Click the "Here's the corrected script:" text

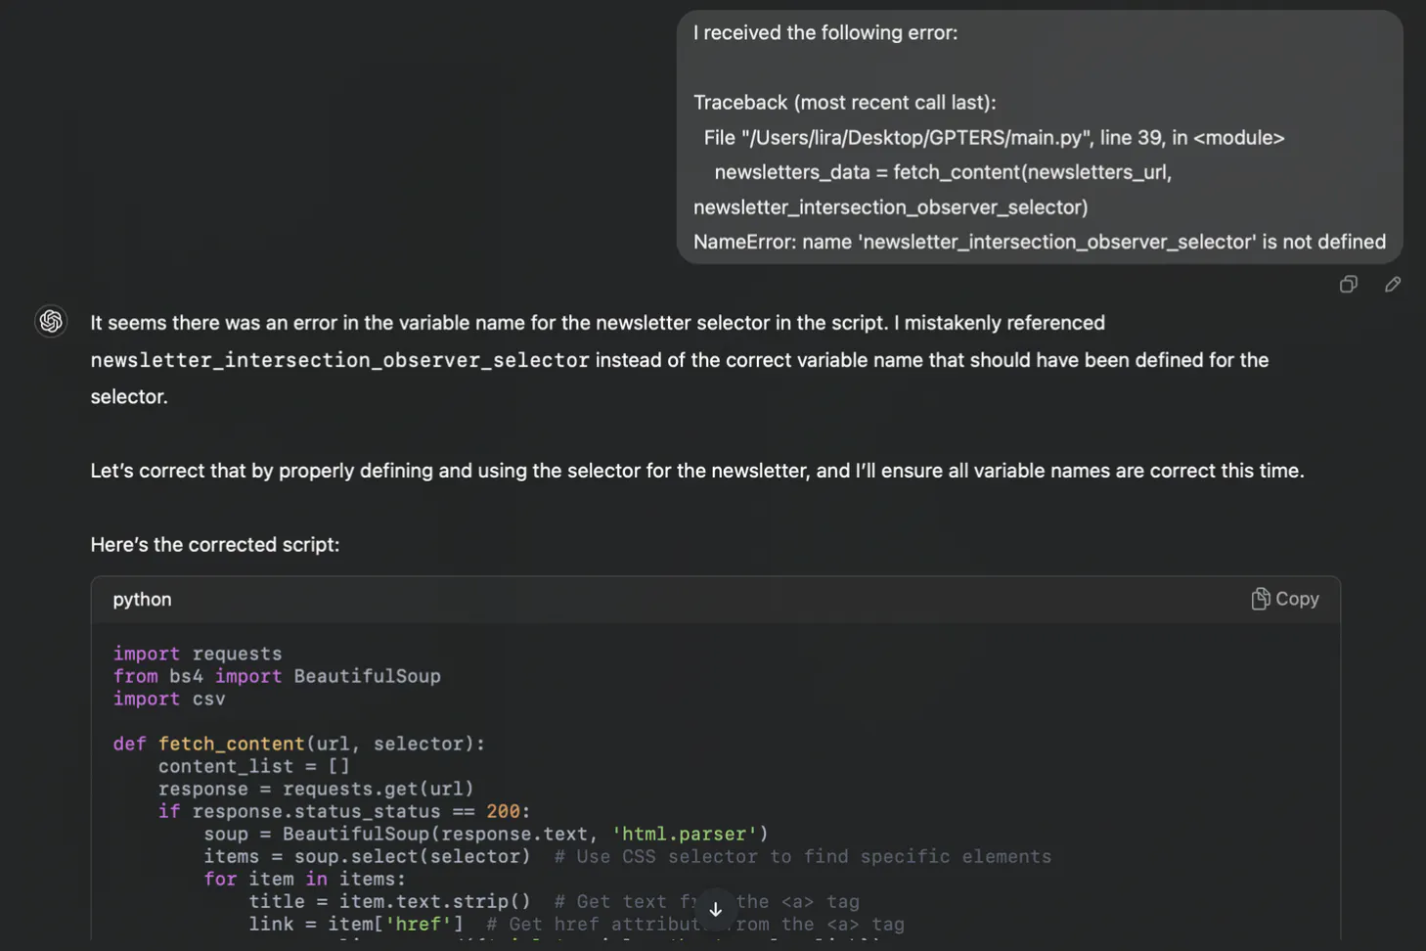click(215, 545)
